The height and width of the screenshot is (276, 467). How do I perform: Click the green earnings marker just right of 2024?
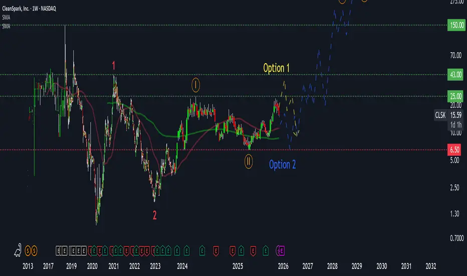click(186, 251)
